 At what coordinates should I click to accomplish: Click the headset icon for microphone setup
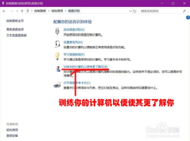(57, 44)
